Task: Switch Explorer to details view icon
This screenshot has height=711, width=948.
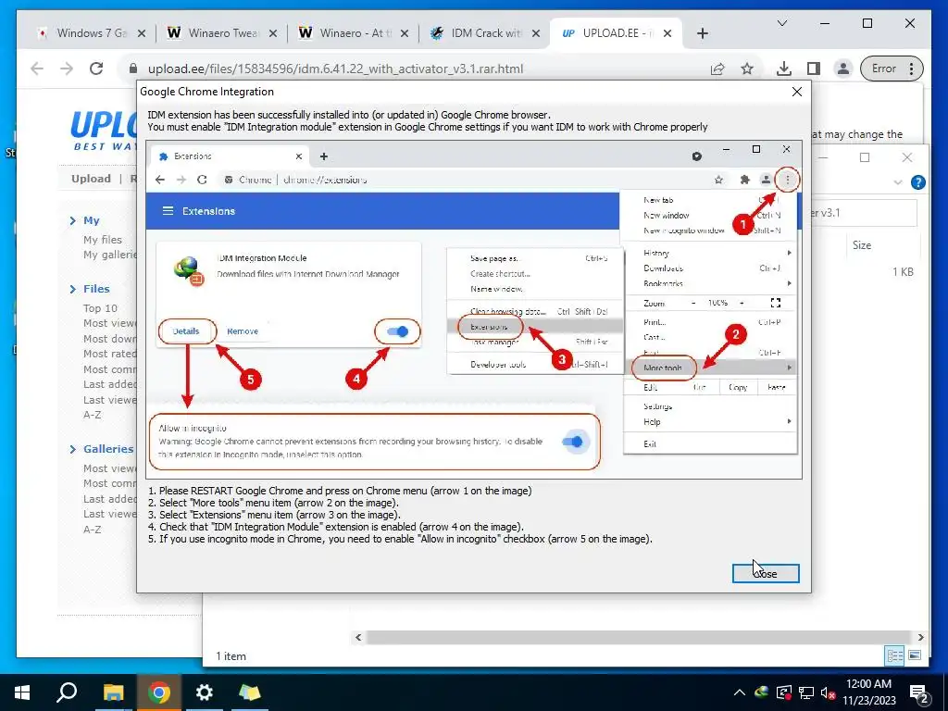Action: (895, 655)
